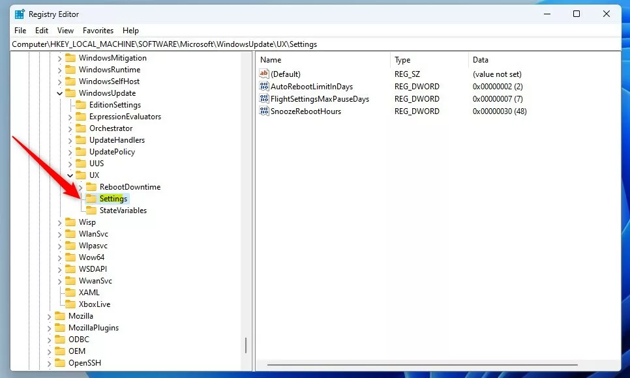Click the Registry Editor app icon in title bar

[x=20, y=14]
